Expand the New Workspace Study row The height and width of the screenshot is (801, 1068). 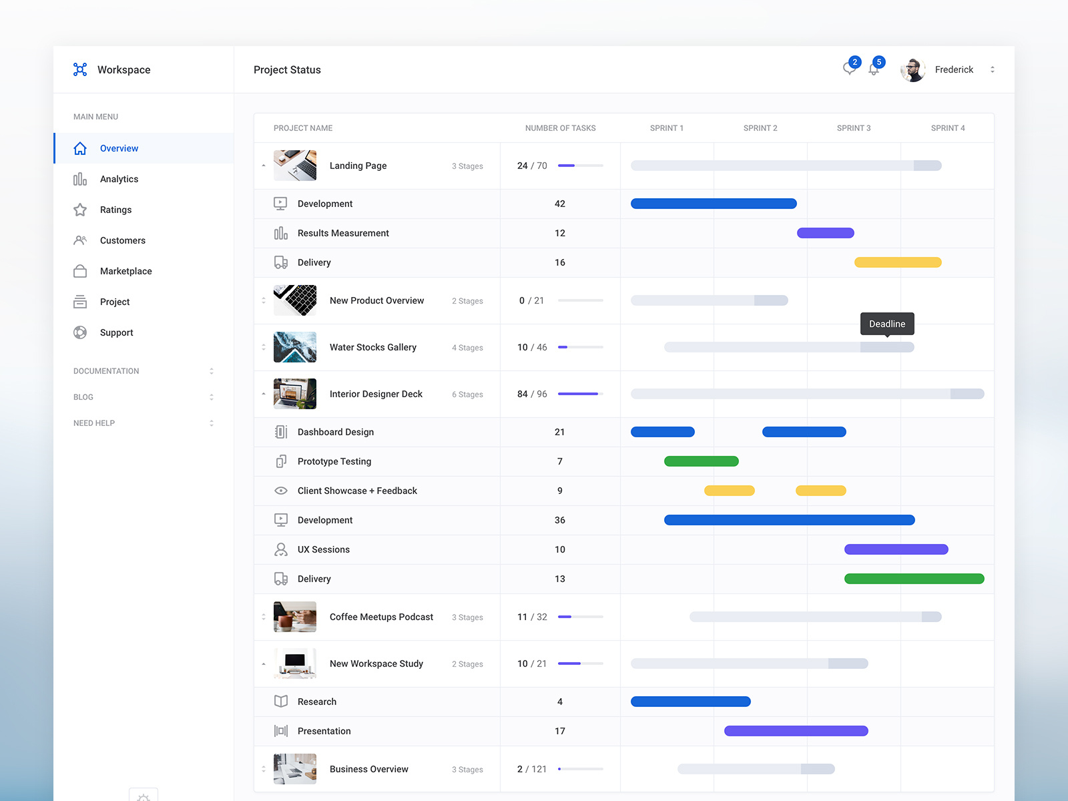tap(264, 663)
